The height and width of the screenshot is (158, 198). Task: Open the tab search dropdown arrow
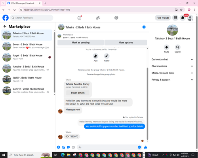point(3,3)
